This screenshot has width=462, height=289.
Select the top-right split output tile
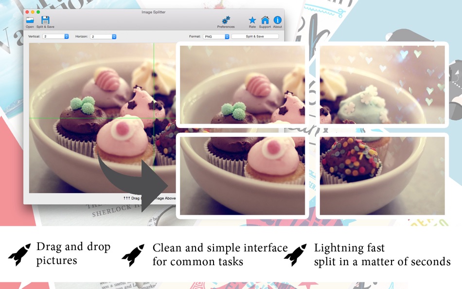[382, 85]
